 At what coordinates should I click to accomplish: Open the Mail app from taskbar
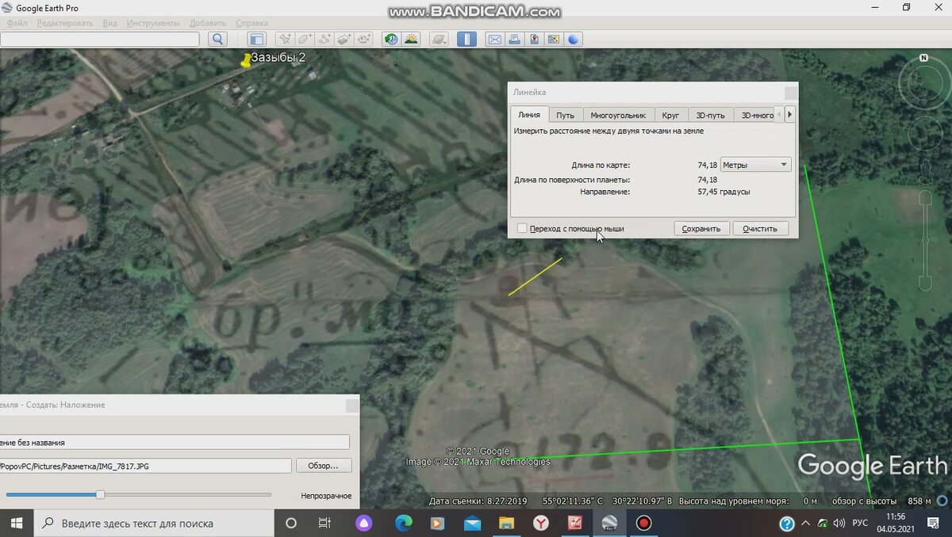tap(472, 523)
